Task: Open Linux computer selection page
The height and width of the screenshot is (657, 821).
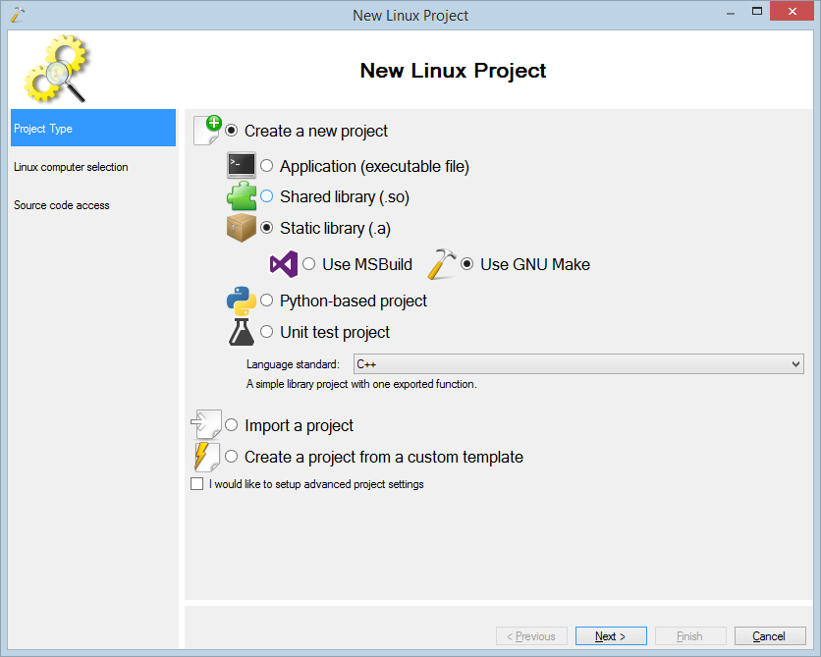Action: [x=71, y=167]
